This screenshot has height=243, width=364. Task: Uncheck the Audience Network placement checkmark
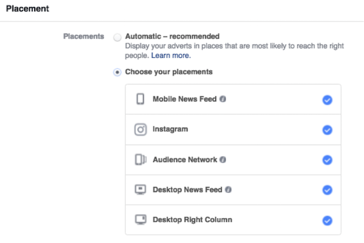coord(327,160)
